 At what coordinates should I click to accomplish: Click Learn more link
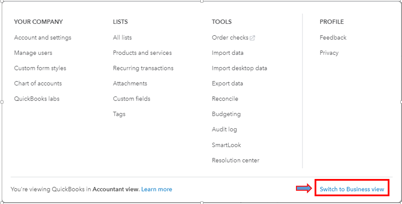pyautogui.click(x=157, y=189)
